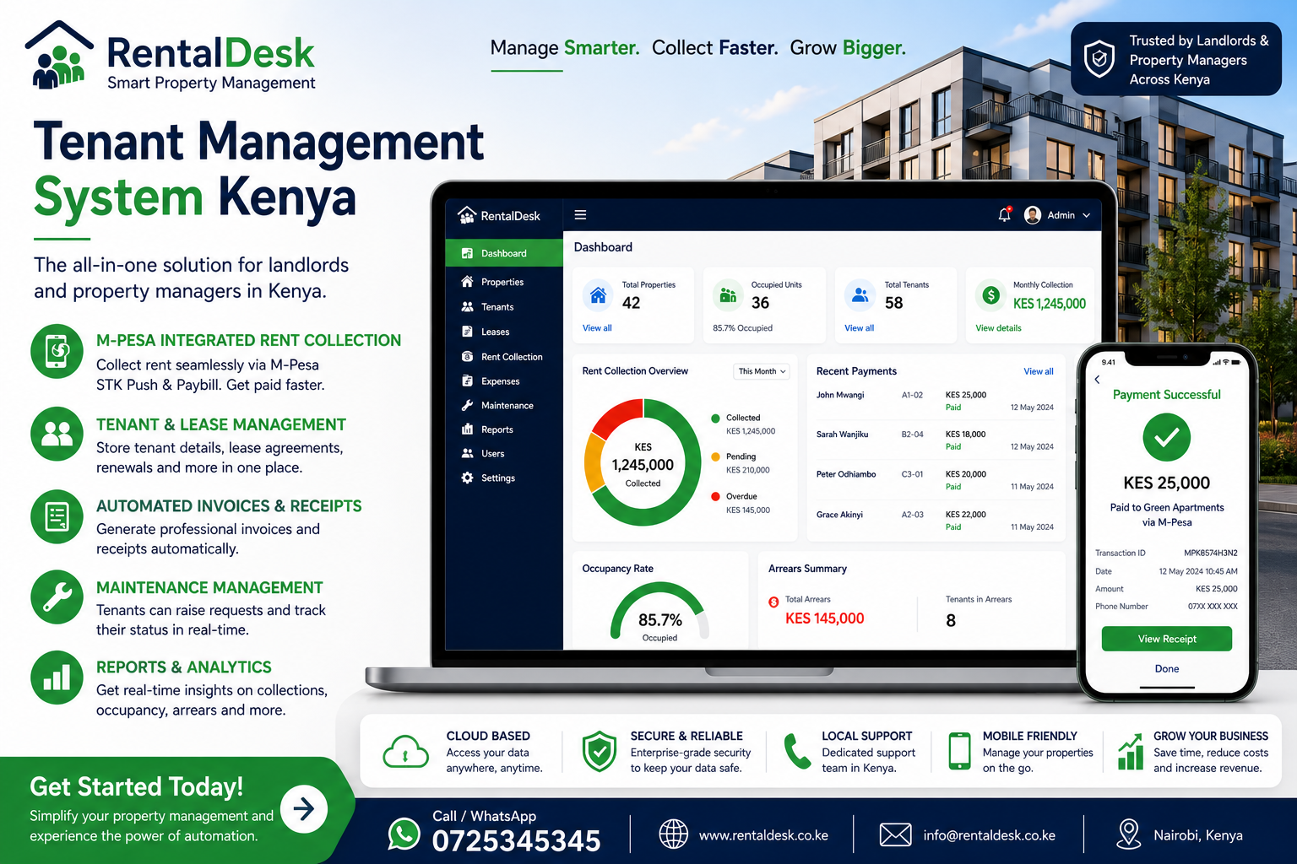The width and height of the screenshot is (1297, 864).
Task: Click the Cloud Based cloud icon
Action: coord(405,751)
